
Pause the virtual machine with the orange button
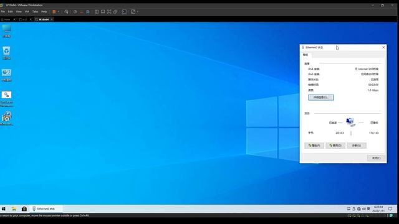point(54,12)
